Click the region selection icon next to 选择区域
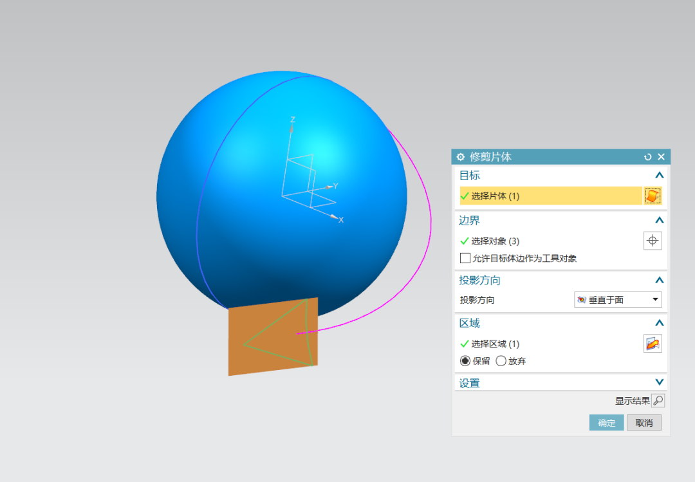 pos(653,343)
